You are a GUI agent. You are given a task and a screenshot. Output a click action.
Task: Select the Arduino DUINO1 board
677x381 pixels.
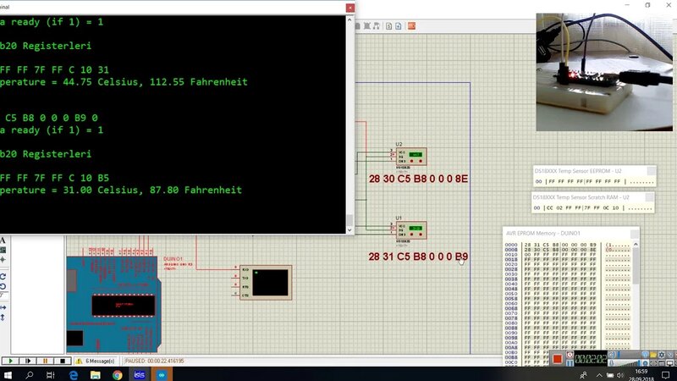(113, 304)
